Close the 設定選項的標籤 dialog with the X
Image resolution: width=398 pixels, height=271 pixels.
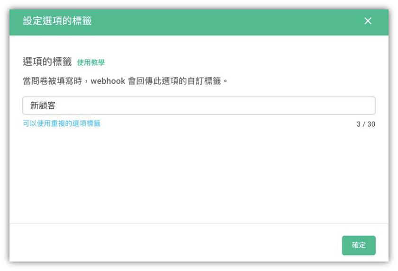[x=368, y=21]
